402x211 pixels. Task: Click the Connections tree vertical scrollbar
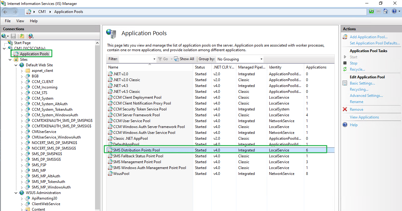pyautogui.click(x=97, y=126)
